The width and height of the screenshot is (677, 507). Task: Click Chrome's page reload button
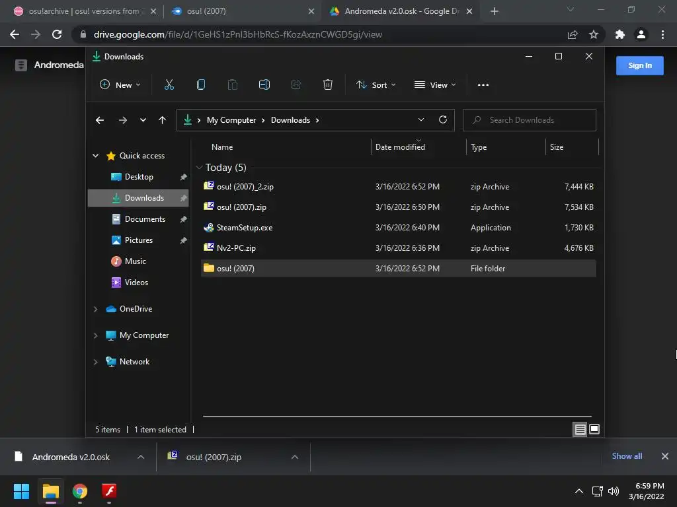57,34
